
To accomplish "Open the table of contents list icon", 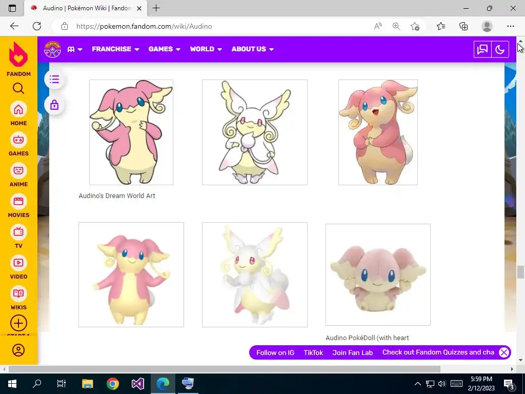I will click(54, 80).
